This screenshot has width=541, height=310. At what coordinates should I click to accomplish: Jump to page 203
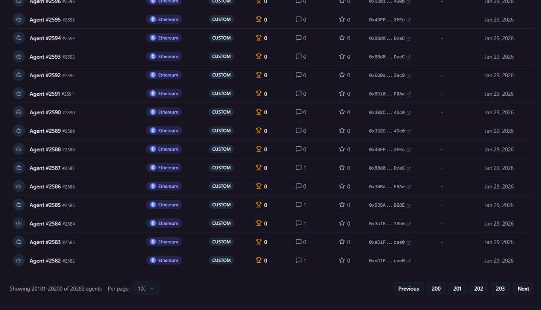[x=500, y=288]
